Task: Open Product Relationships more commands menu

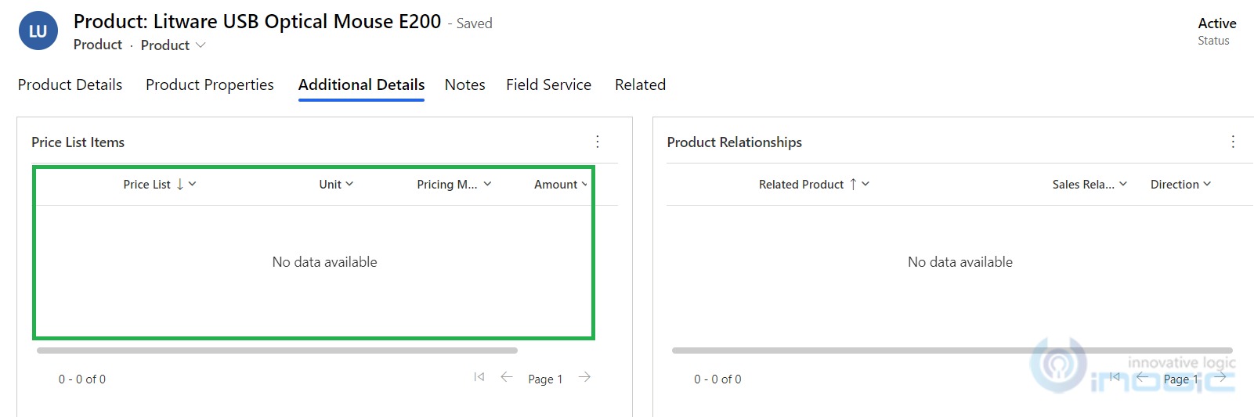Action: pos(1233,142)
